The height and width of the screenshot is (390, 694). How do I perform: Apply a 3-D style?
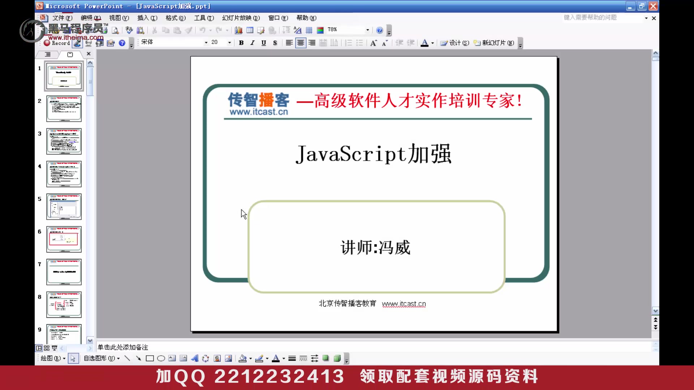pos(337,358)
